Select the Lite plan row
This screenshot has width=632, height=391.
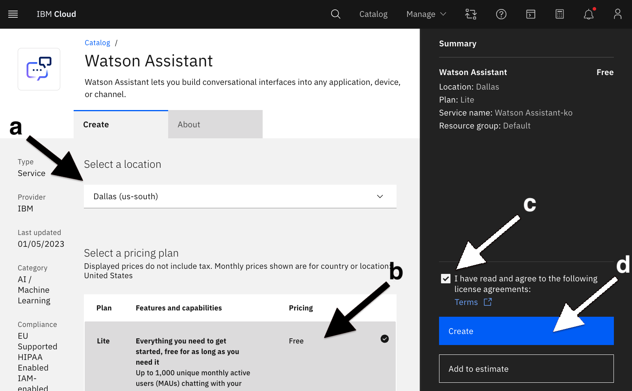[x=240, y=356]
